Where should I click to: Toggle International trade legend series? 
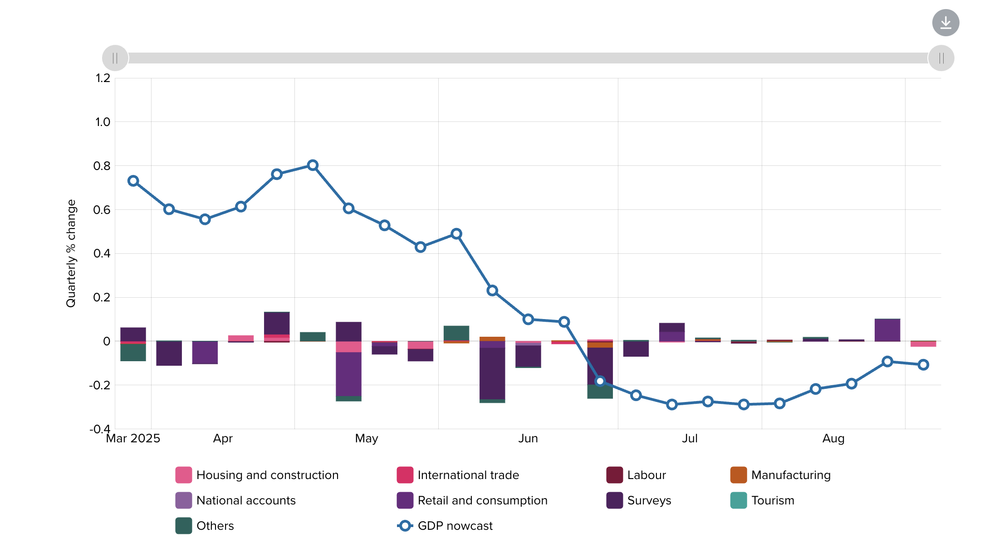468,475
